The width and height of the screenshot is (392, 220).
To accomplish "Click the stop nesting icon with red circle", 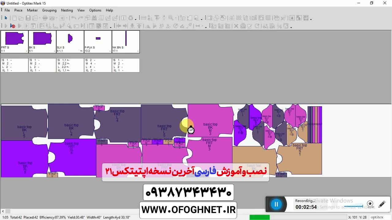I will point(13,26).
